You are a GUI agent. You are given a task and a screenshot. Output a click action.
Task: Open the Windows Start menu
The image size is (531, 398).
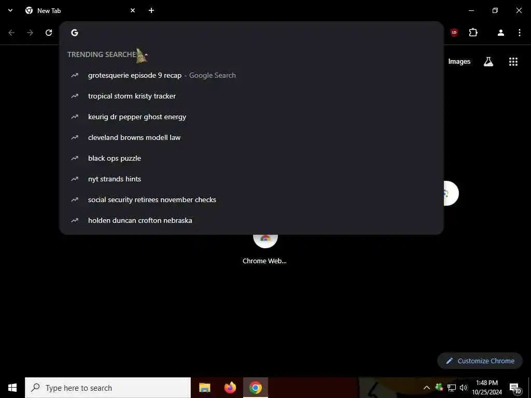(x=12, y=388)
